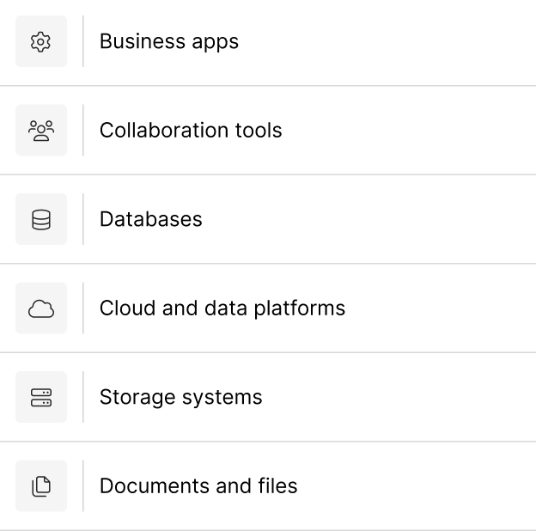This screenshot has width=536, height=531.
Task: Click the cloud icon beside Cloud and data platforms
Action: [x=41, y=308]
